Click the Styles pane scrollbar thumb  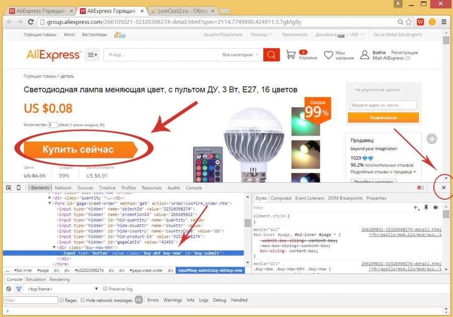point(446,214)
